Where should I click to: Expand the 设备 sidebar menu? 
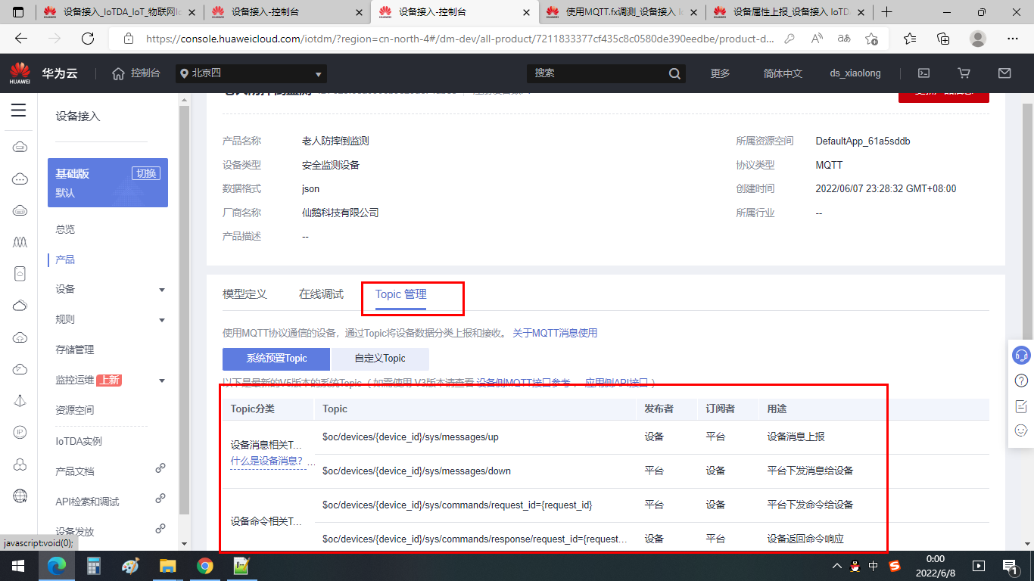[162, 290]
